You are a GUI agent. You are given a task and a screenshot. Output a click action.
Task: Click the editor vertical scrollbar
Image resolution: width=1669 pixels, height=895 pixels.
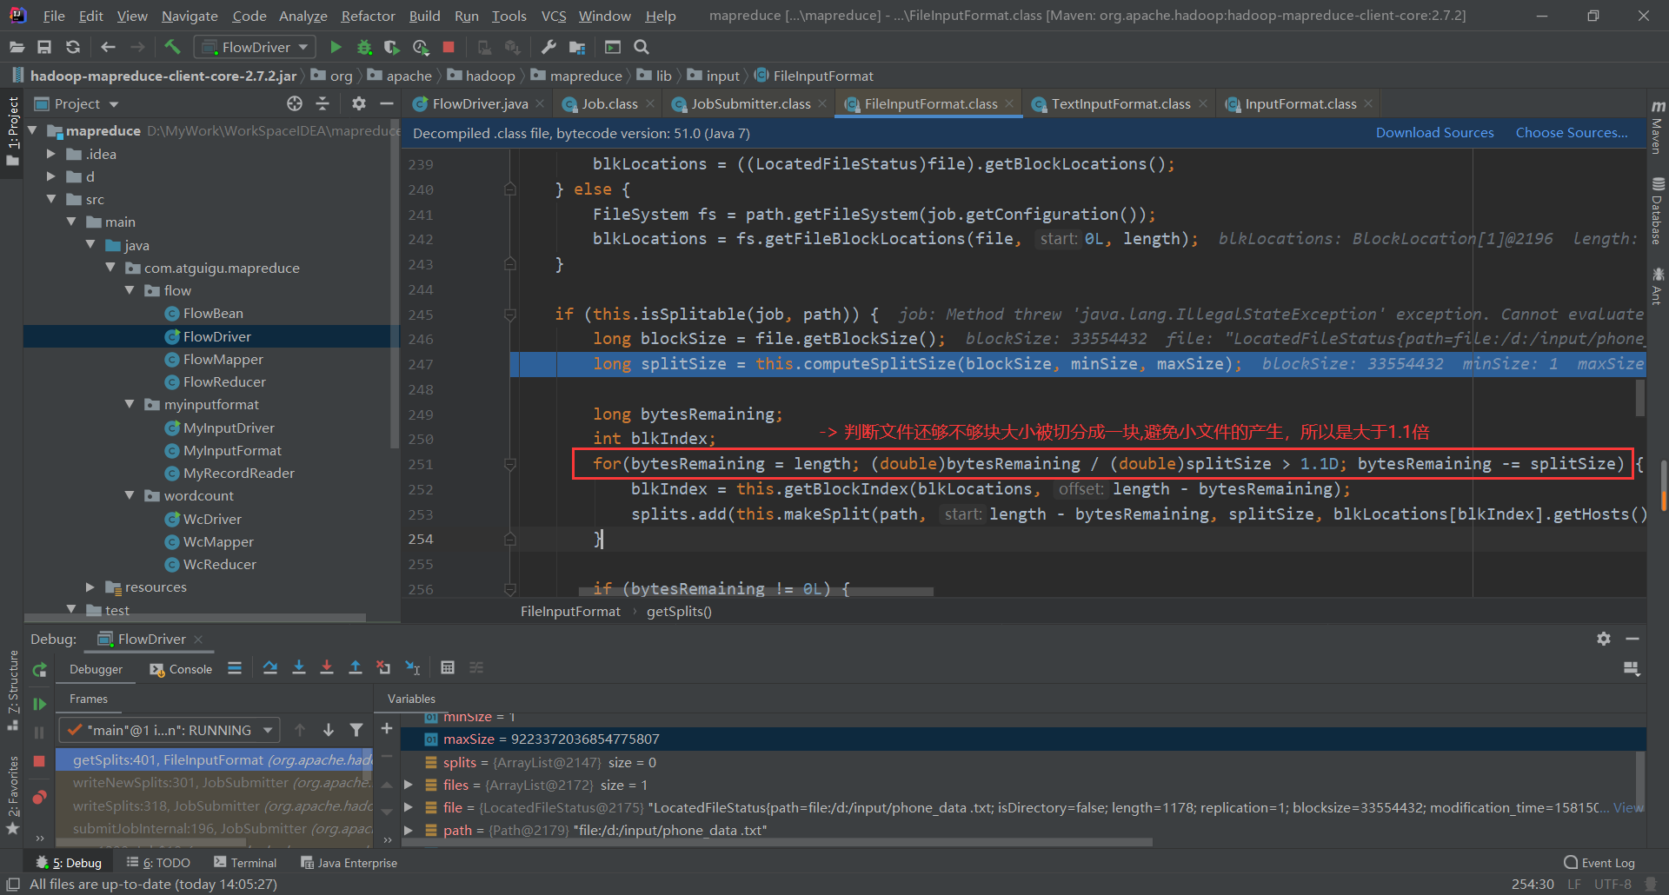[1639, 396]
